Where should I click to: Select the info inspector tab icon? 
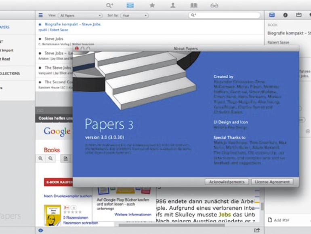285,15
